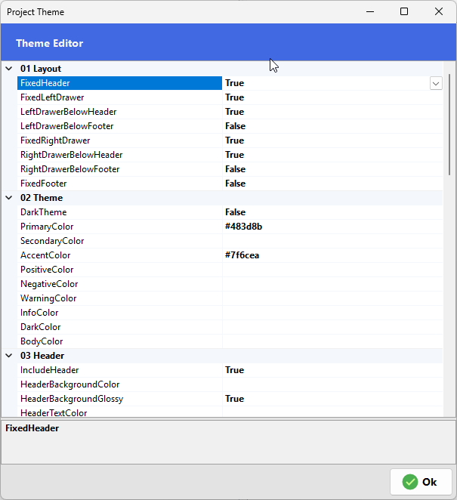Select the LeftDrawerBelowFooter property

[x=119, y=126]
